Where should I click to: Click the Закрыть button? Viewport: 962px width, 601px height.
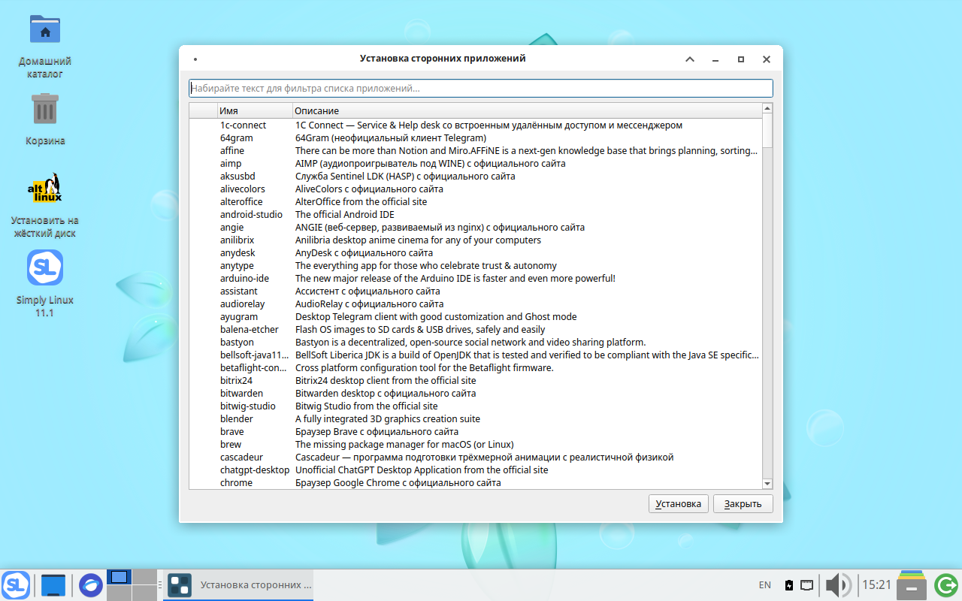point(743,503)
